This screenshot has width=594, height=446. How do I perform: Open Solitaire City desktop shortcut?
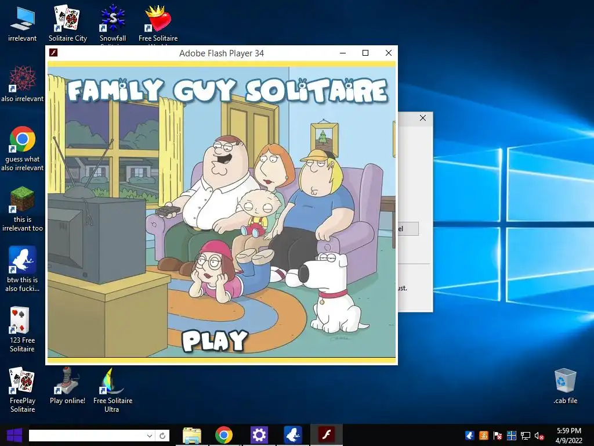click(68, 23)
